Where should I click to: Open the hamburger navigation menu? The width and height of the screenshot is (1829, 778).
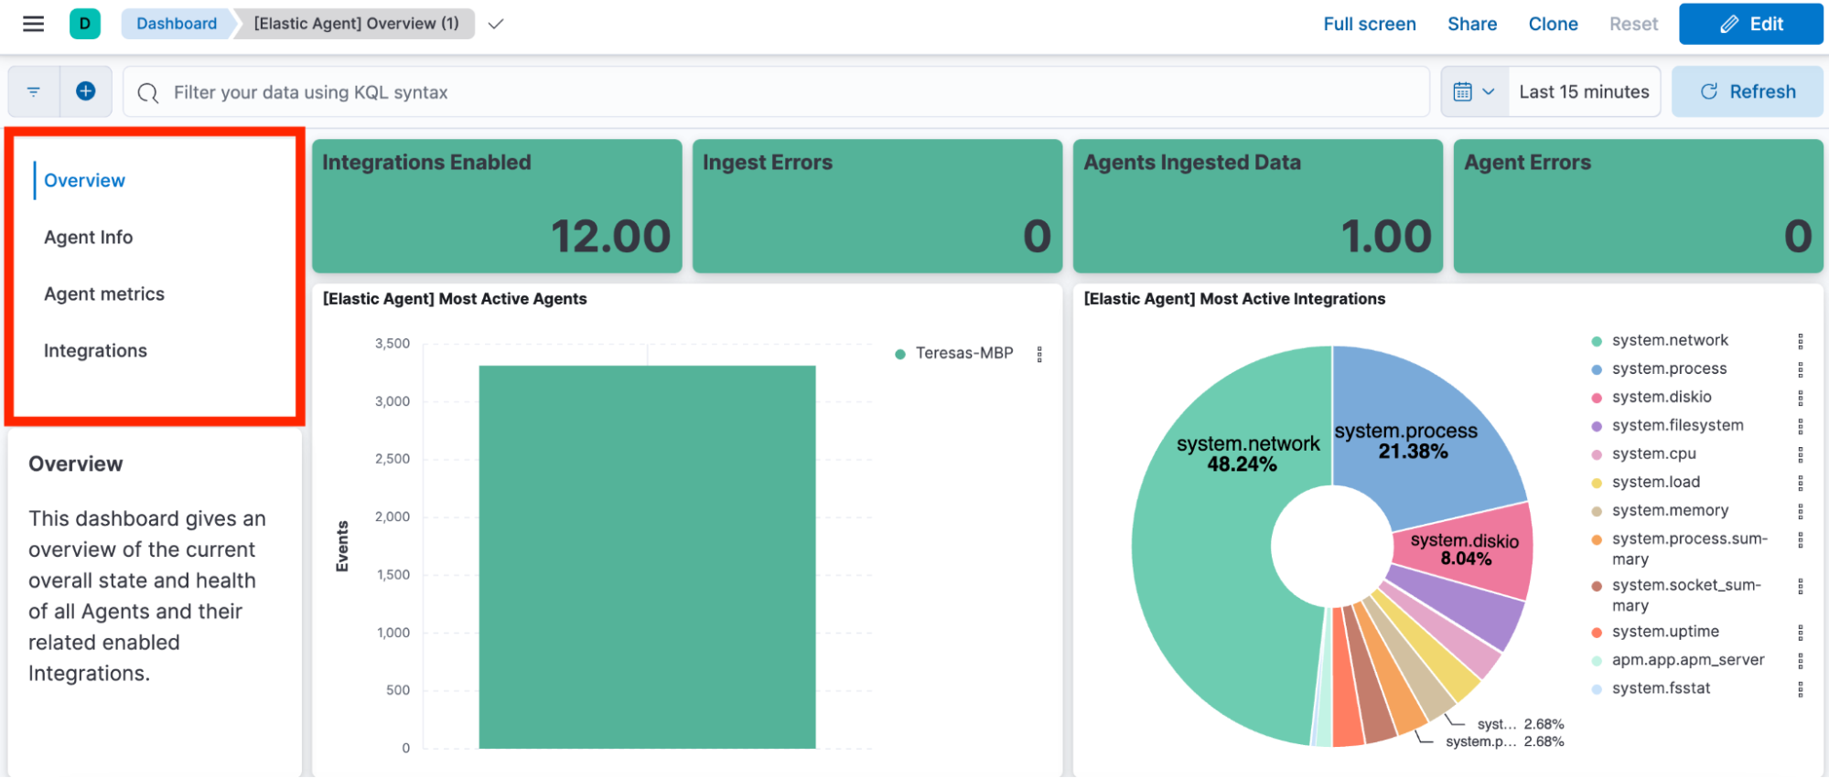pyautogui.click(x=34, y=24)
